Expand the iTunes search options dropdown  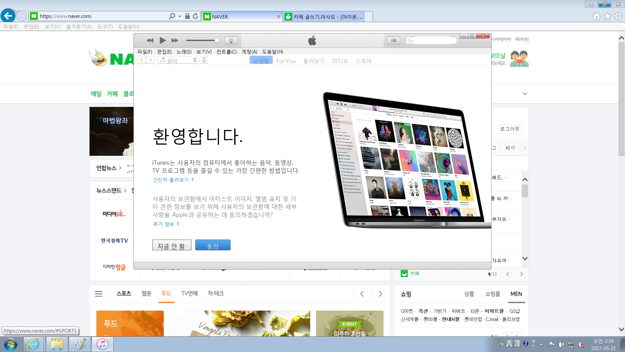tap(410, 40)
